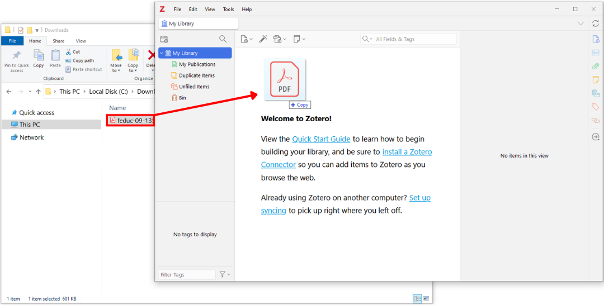This screenshot has width=604, height=305.
Task: Open the Tools menu in Zotero
Action: pyautogui.click(x=228, y=9)
